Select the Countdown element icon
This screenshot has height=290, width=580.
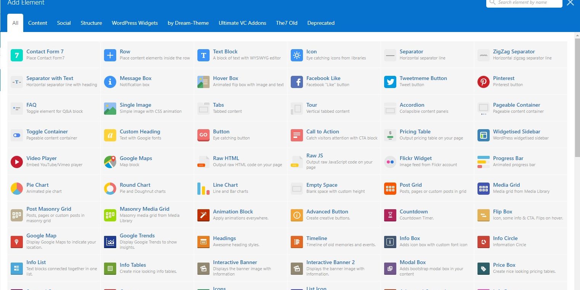(x=390, y=215)
